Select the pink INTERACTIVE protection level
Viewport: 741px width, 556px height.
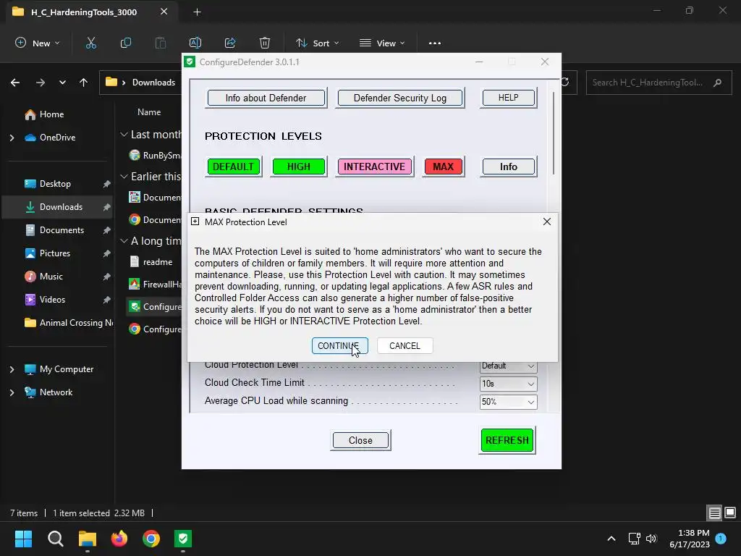pyautogui.click(x=374, y=167)
